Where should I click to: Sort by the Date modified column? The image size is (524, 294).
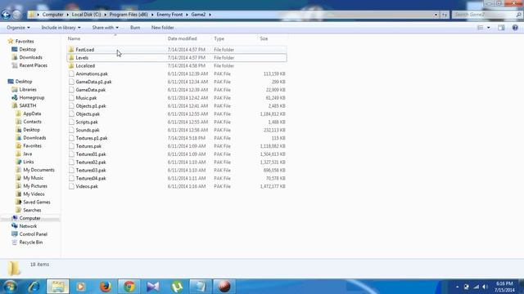tap(182, 38)
